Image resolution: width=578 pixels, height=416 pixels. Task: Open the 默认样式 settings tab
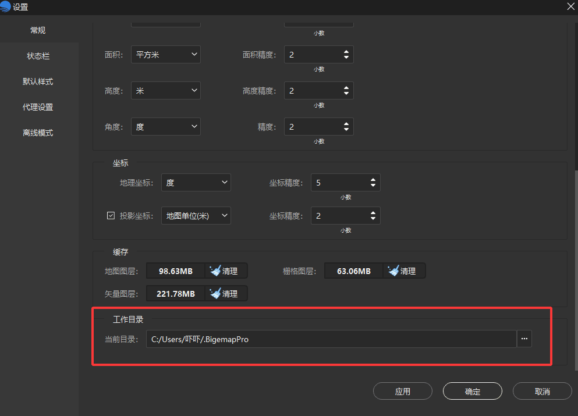point(38,81)
